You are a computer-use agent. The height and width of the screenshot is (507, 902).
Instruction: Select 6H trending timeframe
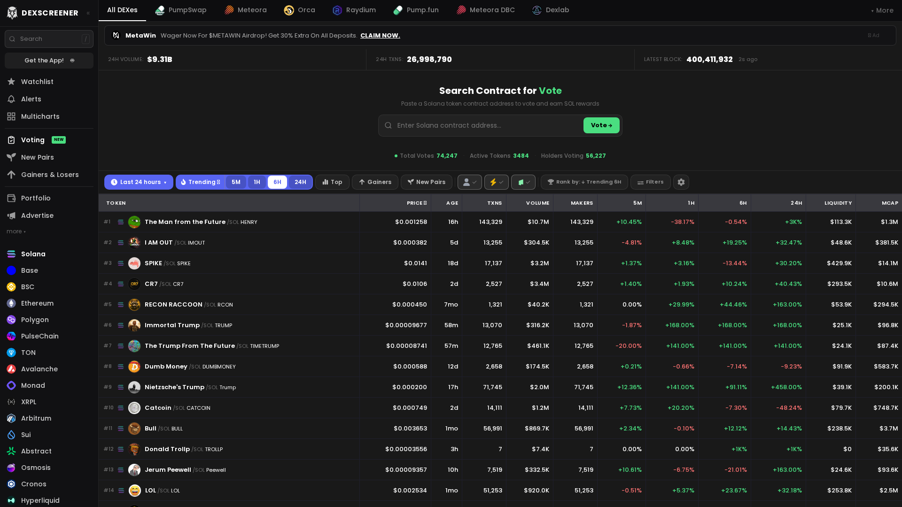click(277, 182)
